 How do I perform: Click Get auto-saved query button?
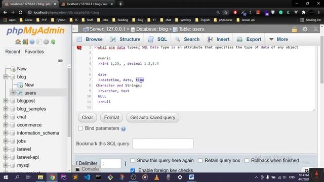153,118
